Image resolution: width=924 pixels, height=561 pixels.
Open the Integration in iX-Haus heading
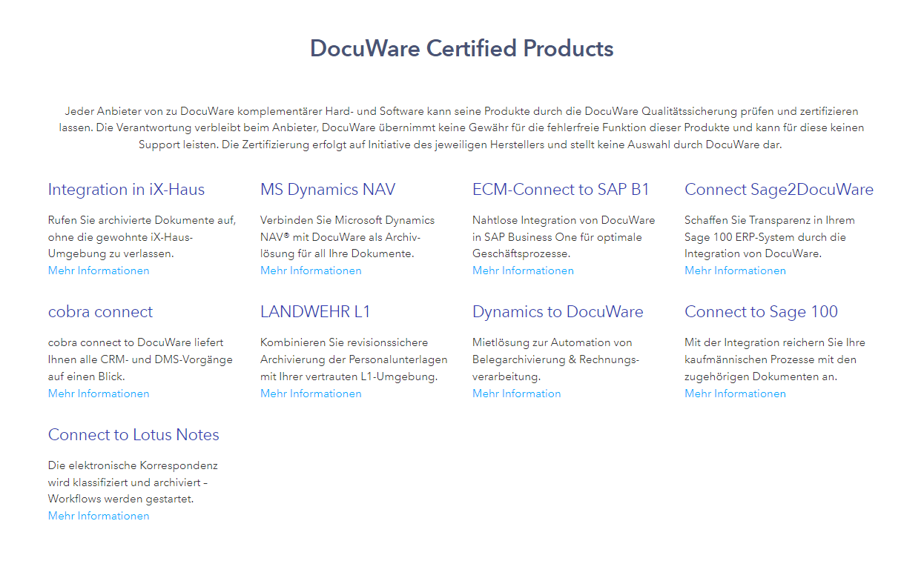click(126, 190)
